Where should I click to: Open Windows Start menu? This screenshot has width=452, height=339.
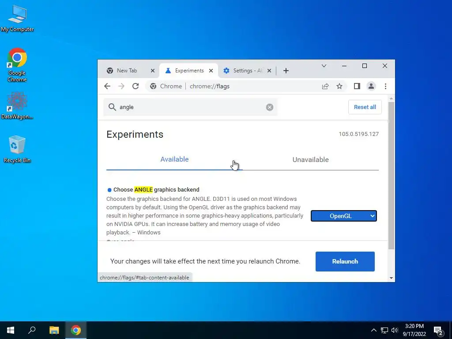tap(11, 330)
